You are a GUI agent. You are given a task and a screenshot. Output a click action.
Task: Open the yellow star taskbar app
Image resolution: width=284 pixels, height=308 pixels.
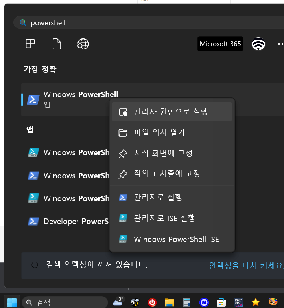[256, 302]
